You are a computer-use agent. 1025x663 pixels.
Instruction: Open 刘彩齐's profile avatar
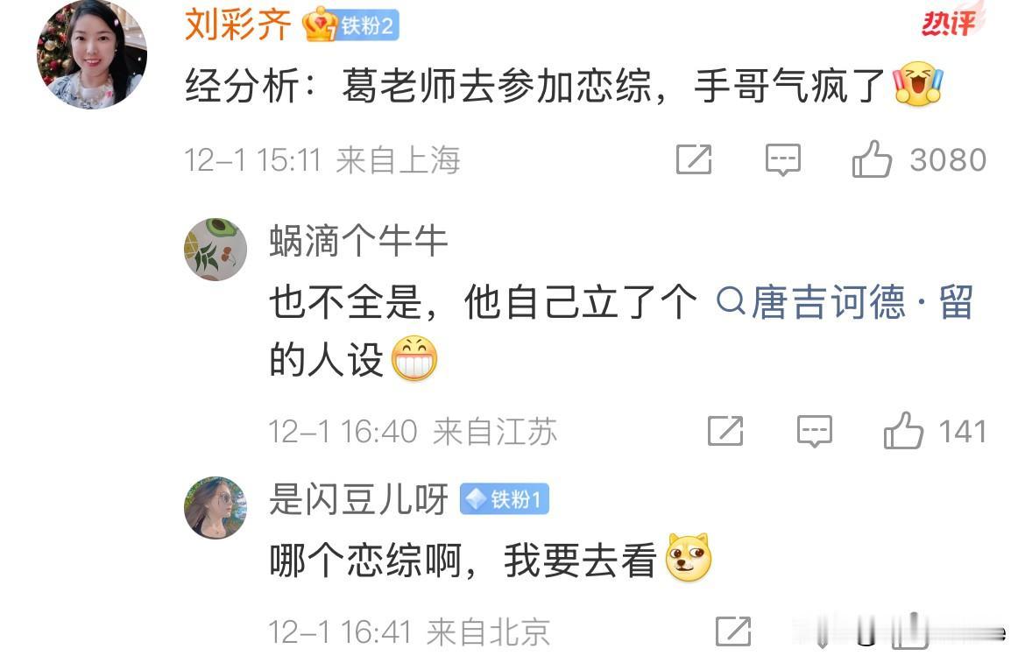(91, 54)
